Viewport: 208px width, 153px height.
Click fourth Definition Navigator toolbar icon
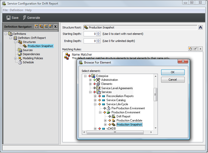[51, 26]
